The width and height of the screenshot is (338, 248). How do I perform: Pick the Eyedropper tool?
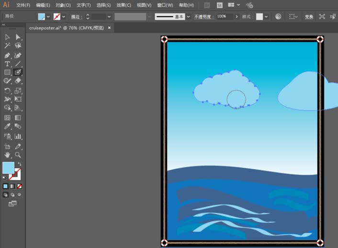[7, 127]
